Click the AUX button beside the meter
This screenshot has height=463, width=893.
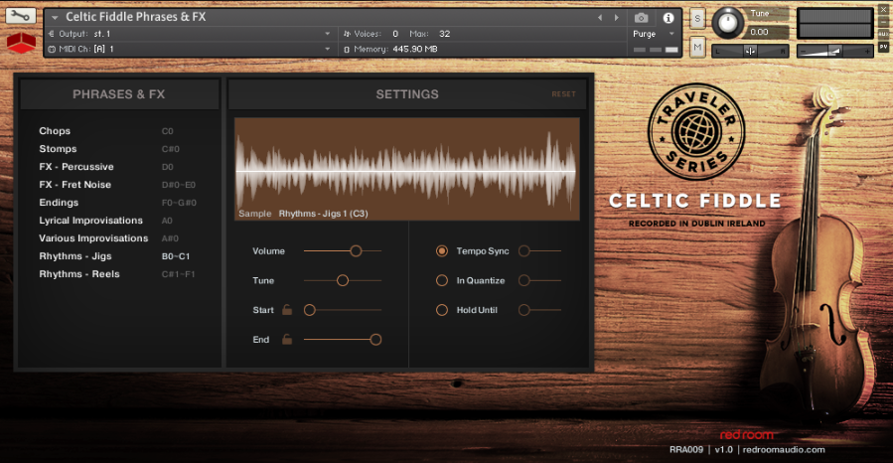[884, 35]
